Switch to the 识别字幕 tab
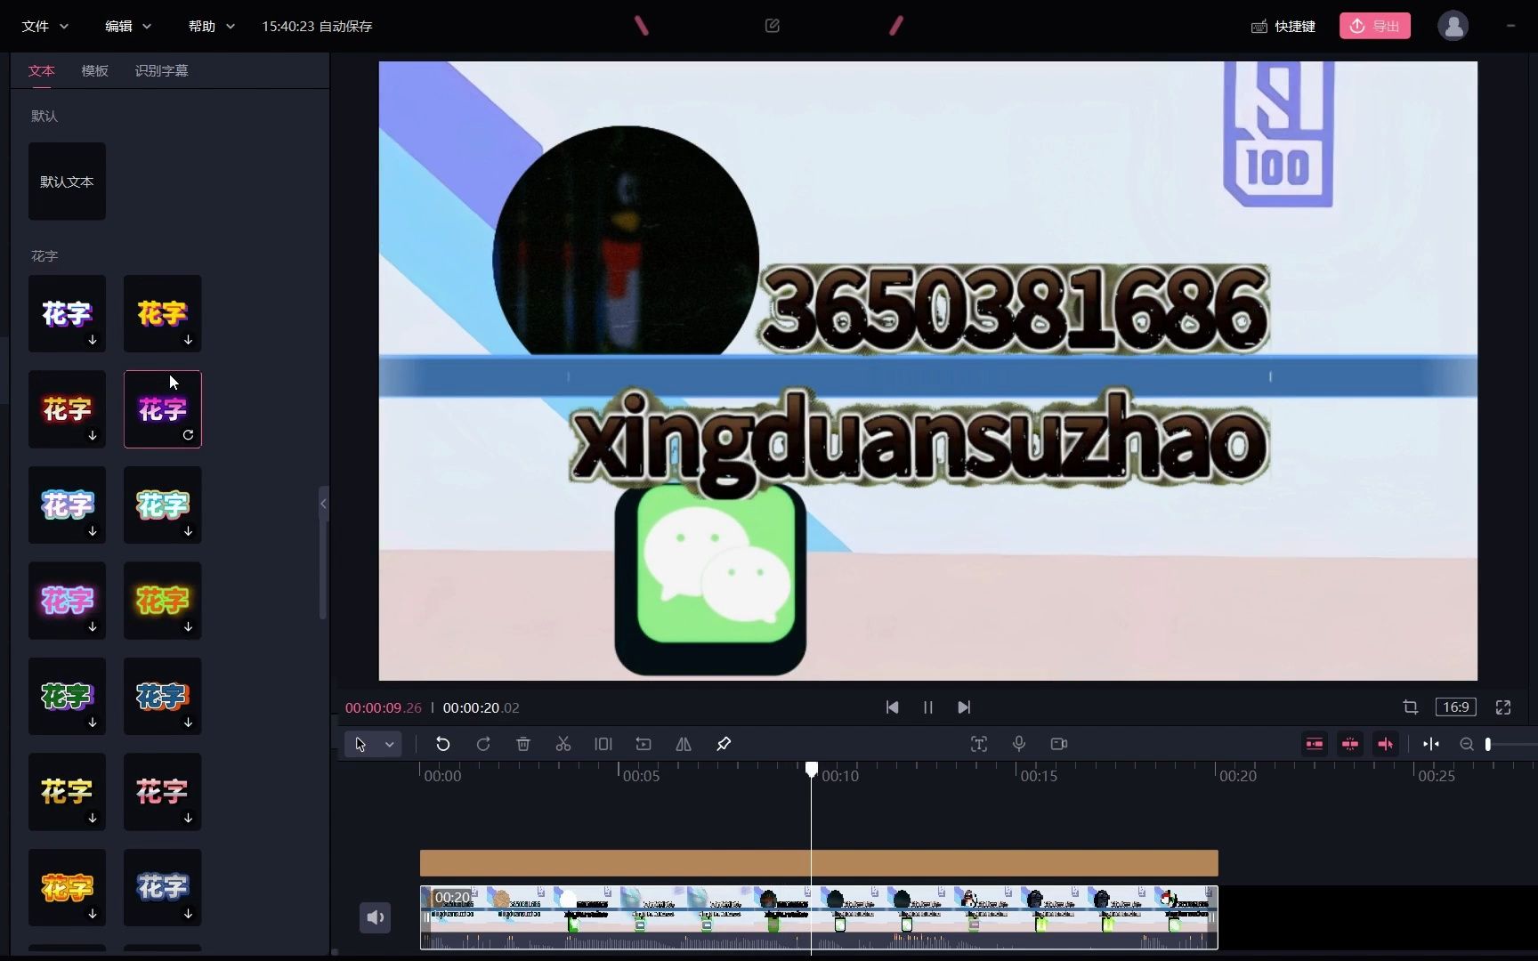The width and height of the screenshot is (1538, 961). coord(162,70)
